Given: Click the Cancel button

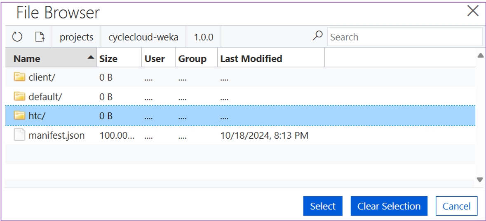Looking at the screenshot, I should coord(456,206).
